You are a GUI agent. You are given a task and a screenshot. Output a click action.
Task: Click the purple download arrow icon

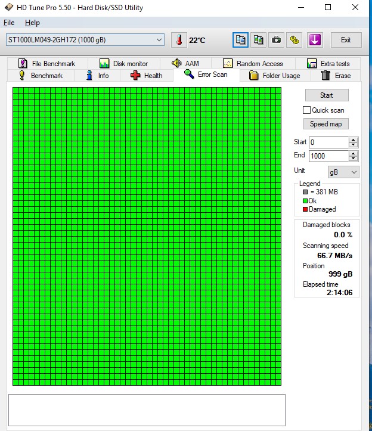315,40
